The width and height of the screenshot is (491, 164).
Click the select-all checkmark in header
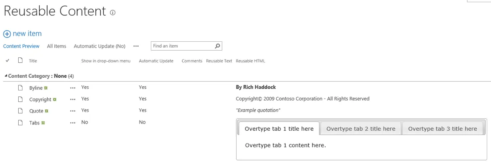click(x=8, y=60)
